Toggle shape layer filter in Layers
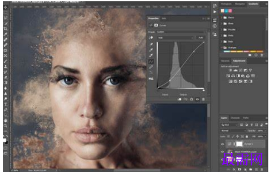 coord(257,125)
